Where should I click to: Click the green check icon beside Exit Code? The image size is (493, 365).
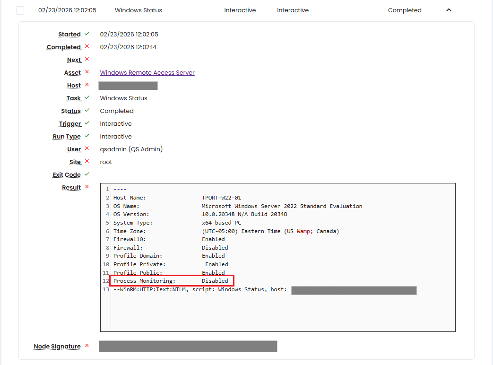[x=86, y=174]
